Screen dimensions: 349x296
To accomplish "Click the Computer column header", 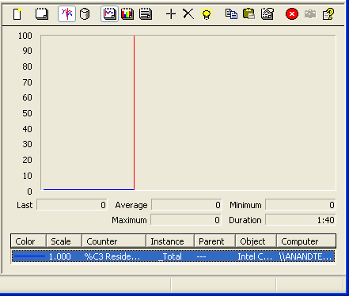I will (x=306, y=241).
